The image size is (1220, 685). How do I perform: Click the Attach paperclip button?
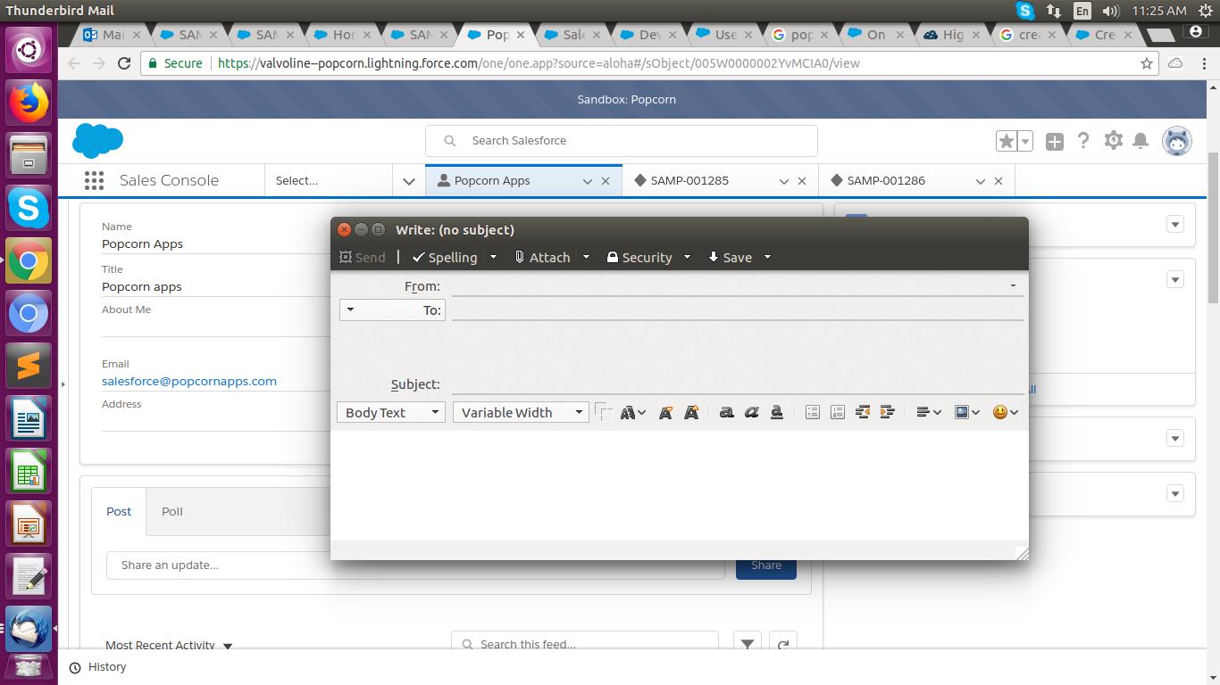542,257
